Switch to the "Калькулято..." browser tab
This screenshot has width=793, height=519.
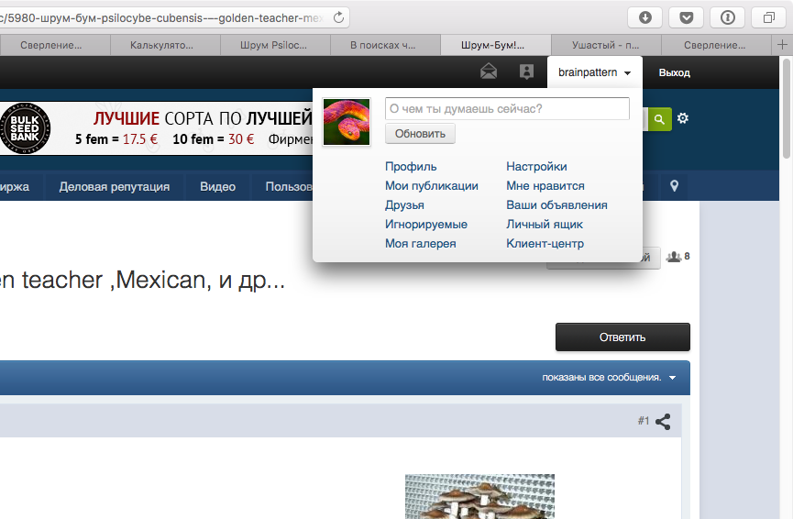point(162,45)
